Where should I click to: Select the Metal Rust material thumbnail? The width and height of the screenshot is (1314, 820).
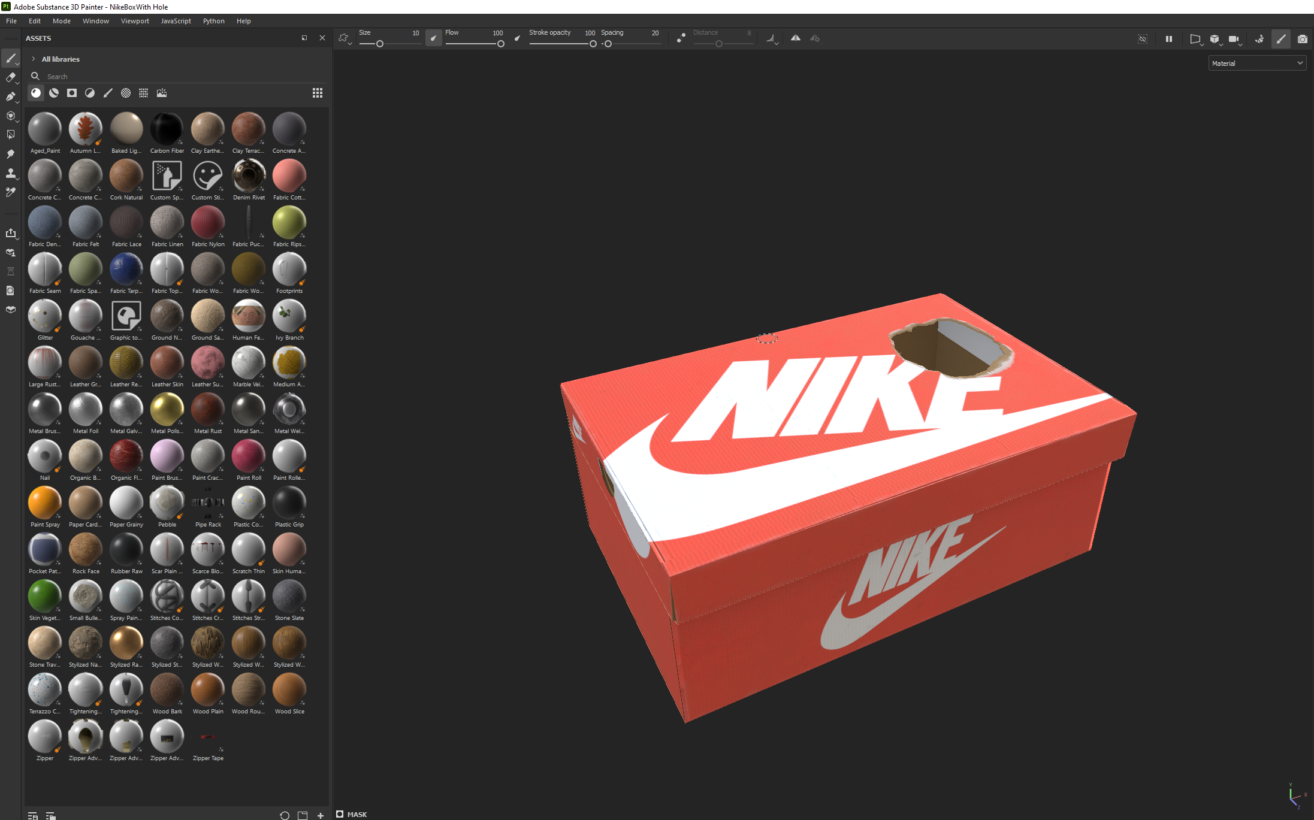[207, 410]
